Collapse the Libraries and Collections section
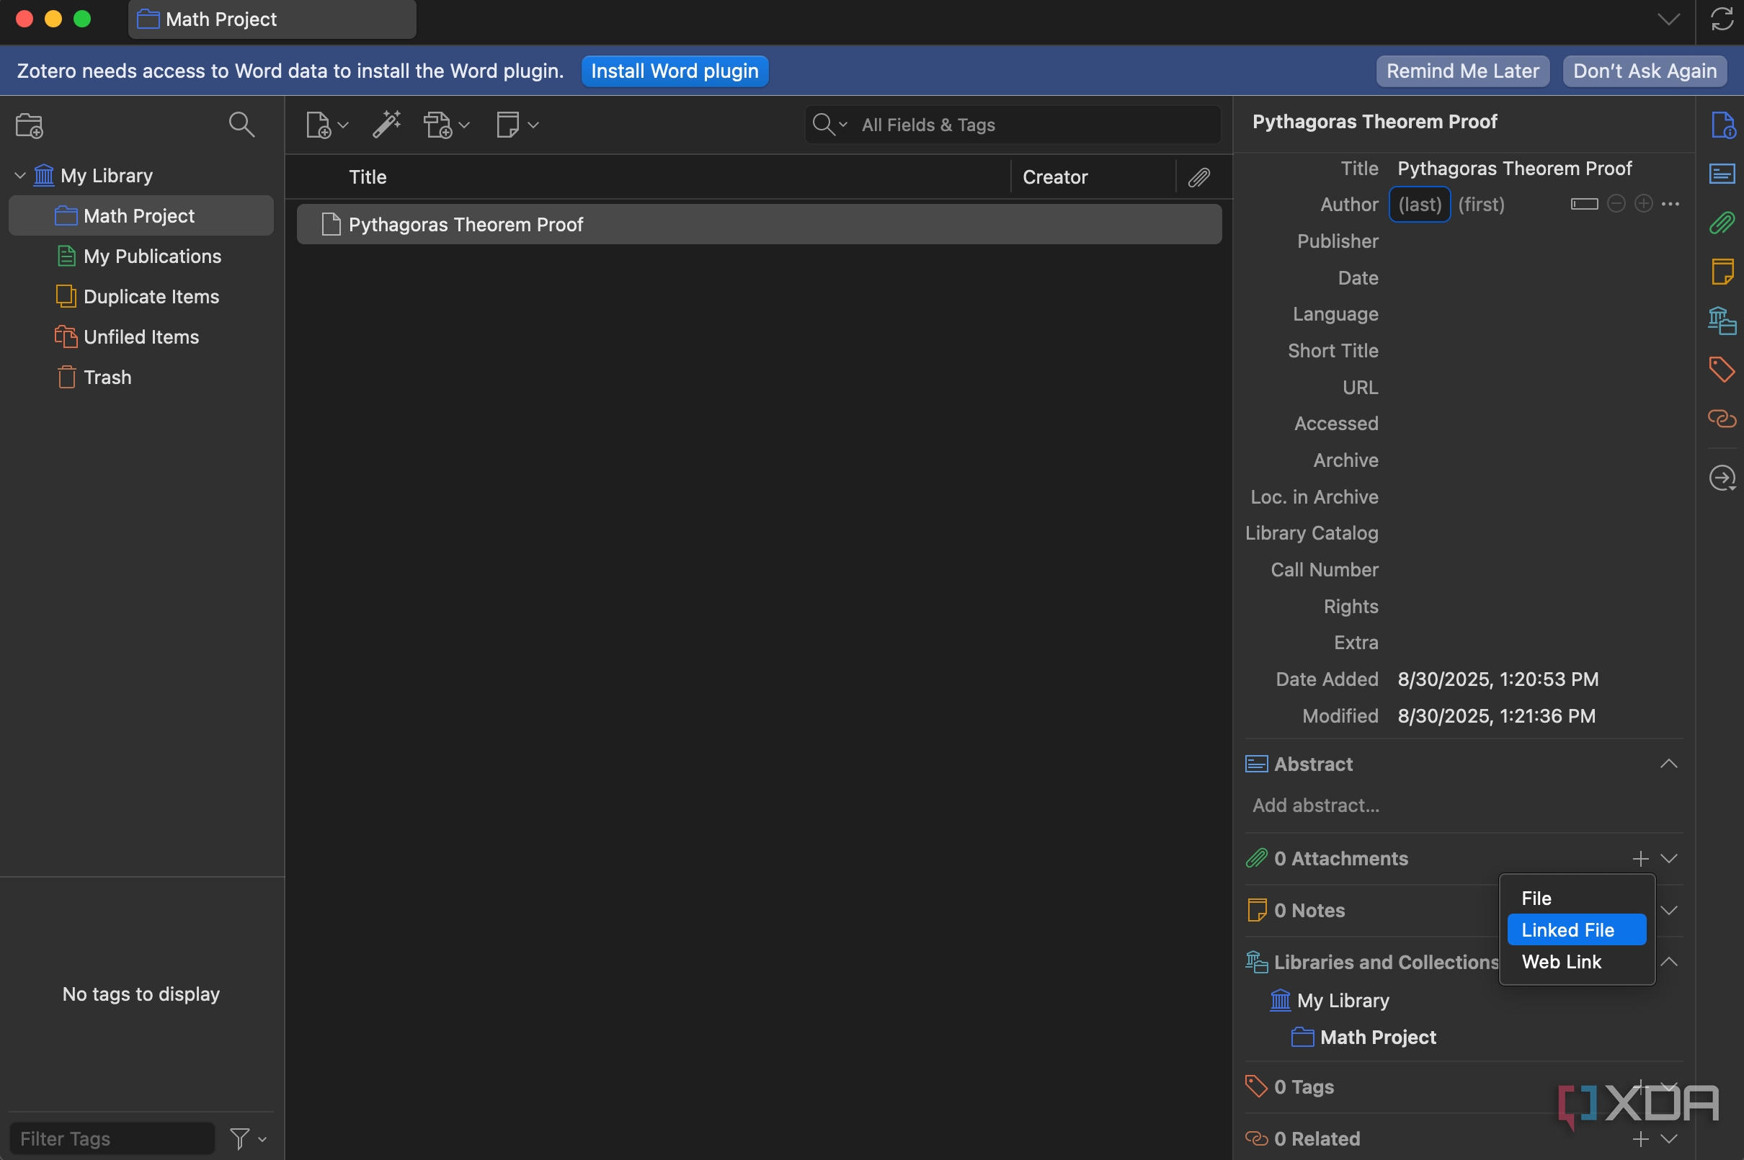The image size is (1744, 1160). pos(1668,963)
